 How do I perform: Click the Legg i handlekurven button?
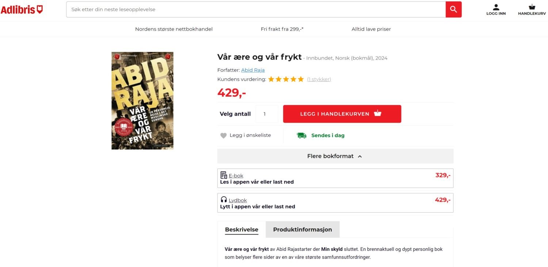click(x=342, y=114)
